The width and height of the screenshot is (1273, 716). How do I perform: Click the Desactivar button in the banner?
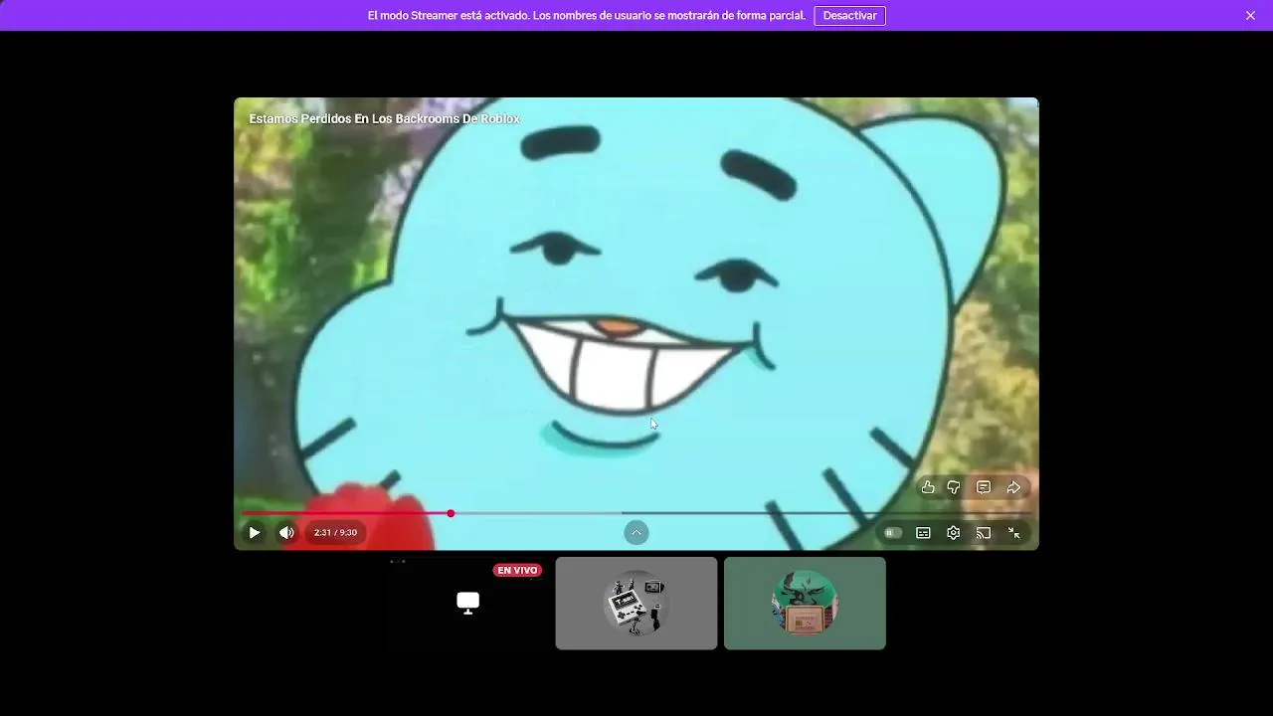pos(849,16)
